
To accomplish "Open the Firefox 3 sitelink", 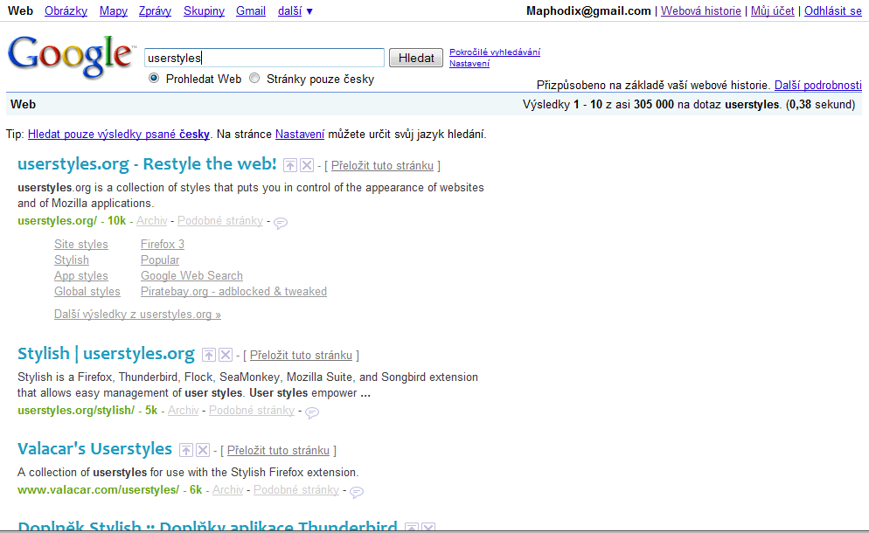I will (163, 245).
